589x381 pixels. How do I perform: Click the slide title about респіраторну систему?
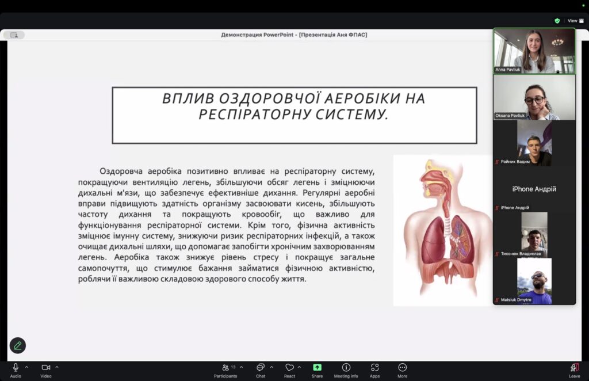294,106
